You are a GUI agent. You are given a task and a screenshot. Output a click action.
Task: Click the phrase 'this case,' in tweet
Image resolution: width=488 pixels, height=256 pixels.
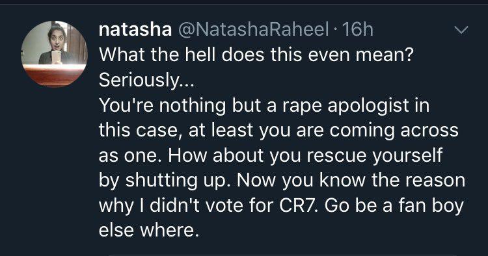click(x=140, y=131)
